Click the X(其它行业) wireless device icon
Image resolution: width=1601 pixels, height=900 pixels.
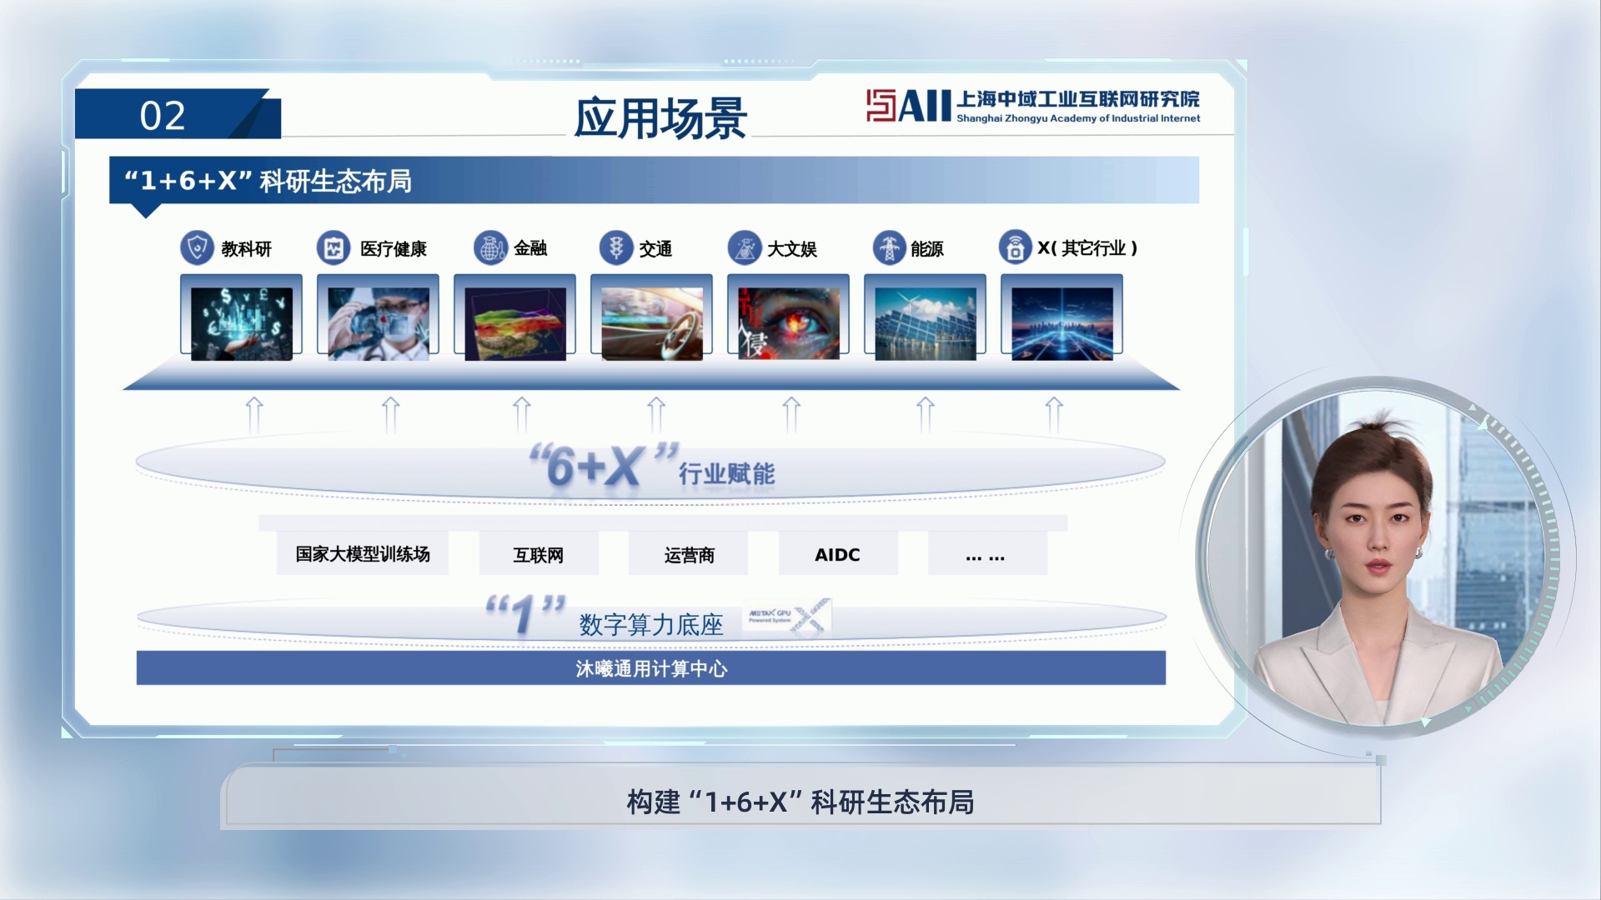coord(1016,247)
